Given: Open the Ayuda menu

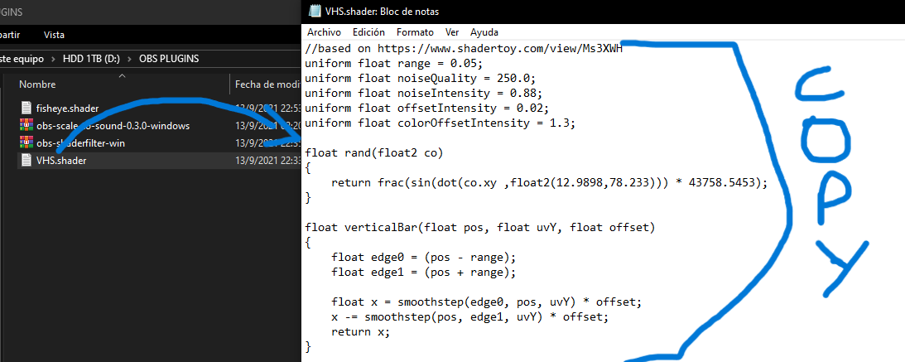Looking at the screenshot, I should point(484,32).
